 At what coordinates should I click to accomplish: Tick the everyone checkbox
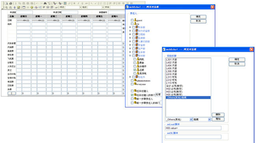(132, 84)
